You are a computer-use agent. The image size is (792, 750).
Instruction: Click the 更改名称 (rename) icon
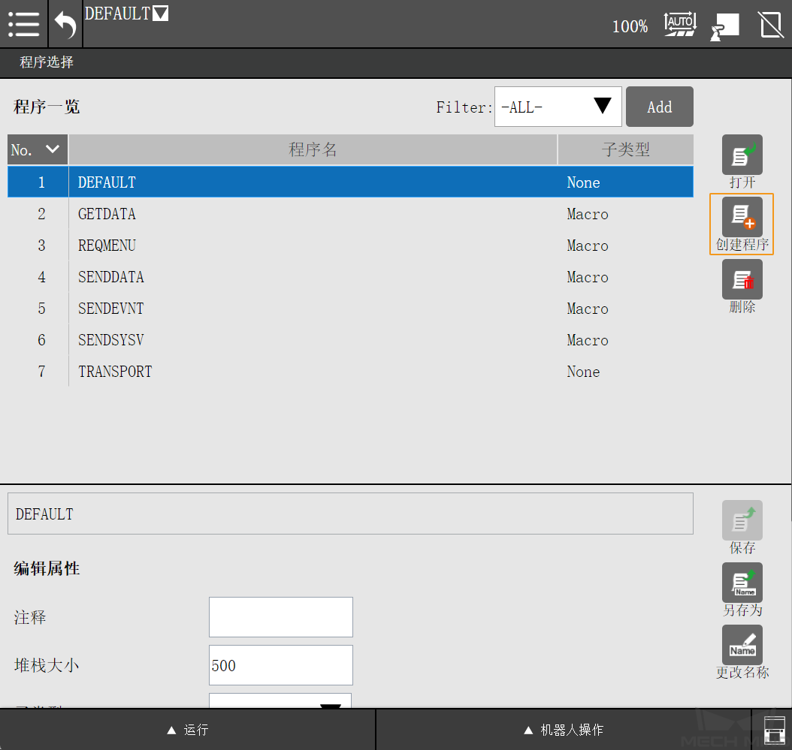(x=742, y=645)
